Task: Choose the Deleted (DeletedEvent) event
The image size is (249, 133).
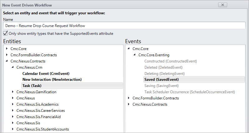Action: coord(163,67)
